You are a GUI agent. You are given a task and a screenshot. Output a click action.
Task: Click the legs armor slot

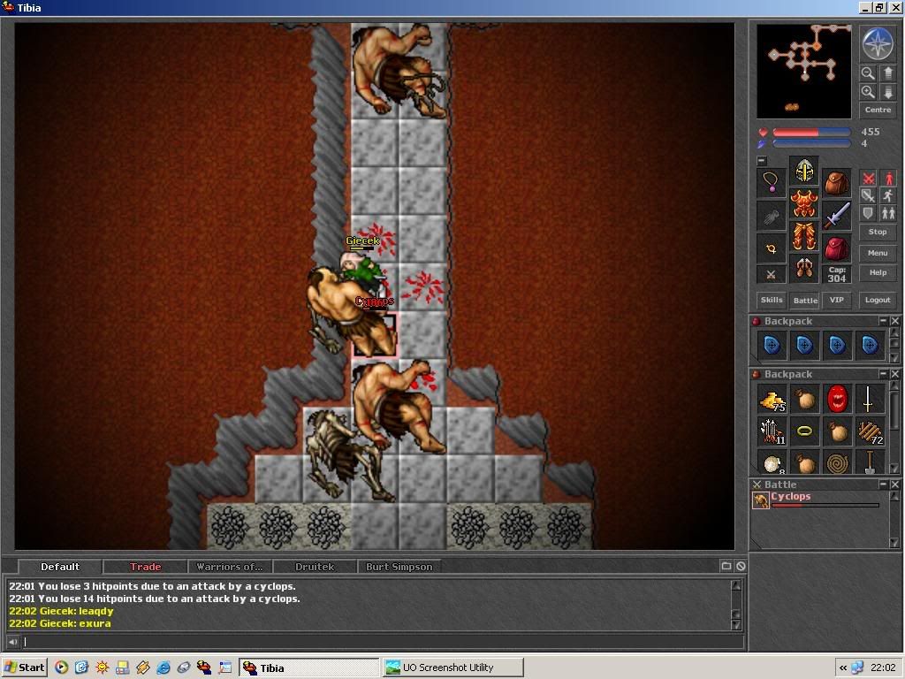click(804, 236)
